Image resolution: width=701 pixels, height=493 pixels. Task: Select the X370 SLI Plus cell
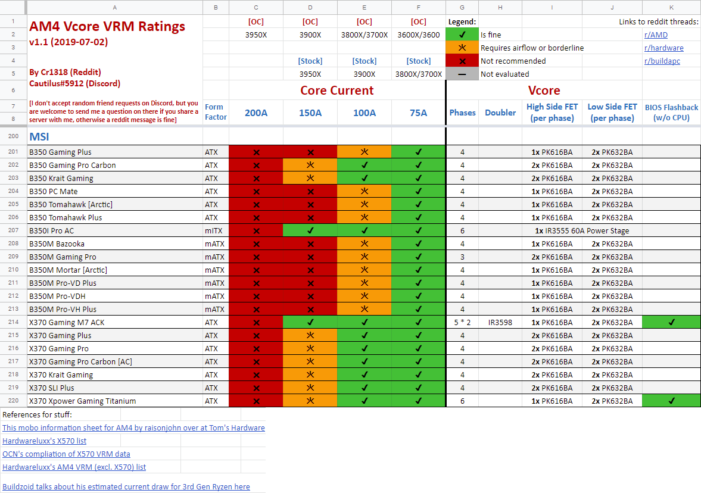tap(115, 388)
